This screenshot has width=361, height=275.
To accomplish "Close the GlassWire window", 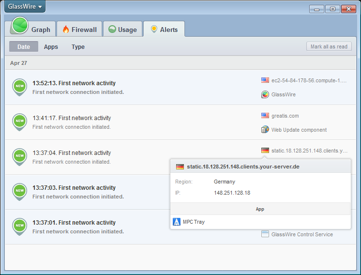I will coord(348,9).
